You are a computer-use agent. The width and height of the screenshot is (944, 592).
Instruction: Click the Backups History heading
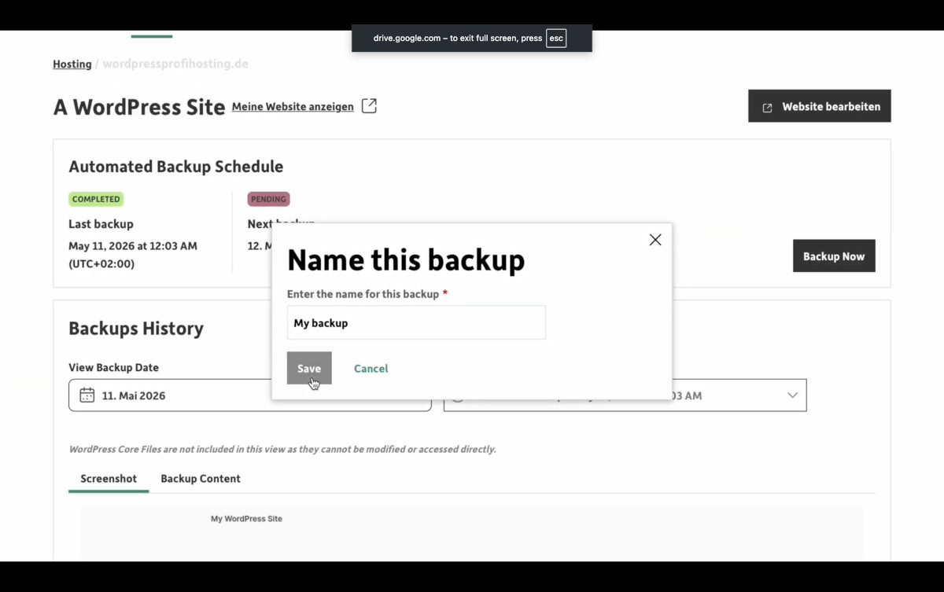pos(136,328)
